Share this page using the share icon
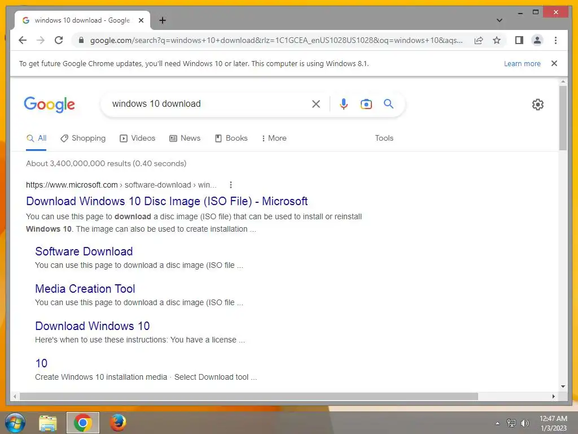 pos(479,40)
